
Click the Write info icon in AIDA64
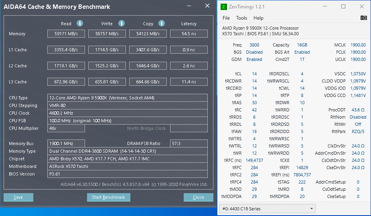[122, 23]
